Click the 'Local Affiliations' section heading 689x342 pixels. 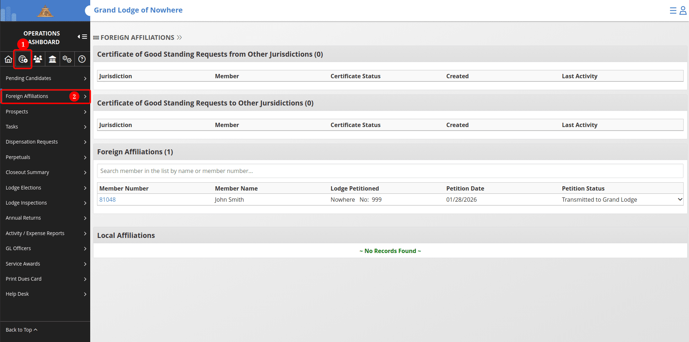point(126,235)
